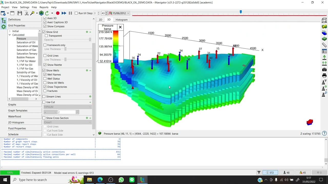Select the 3D view tab

coord(109,20)
